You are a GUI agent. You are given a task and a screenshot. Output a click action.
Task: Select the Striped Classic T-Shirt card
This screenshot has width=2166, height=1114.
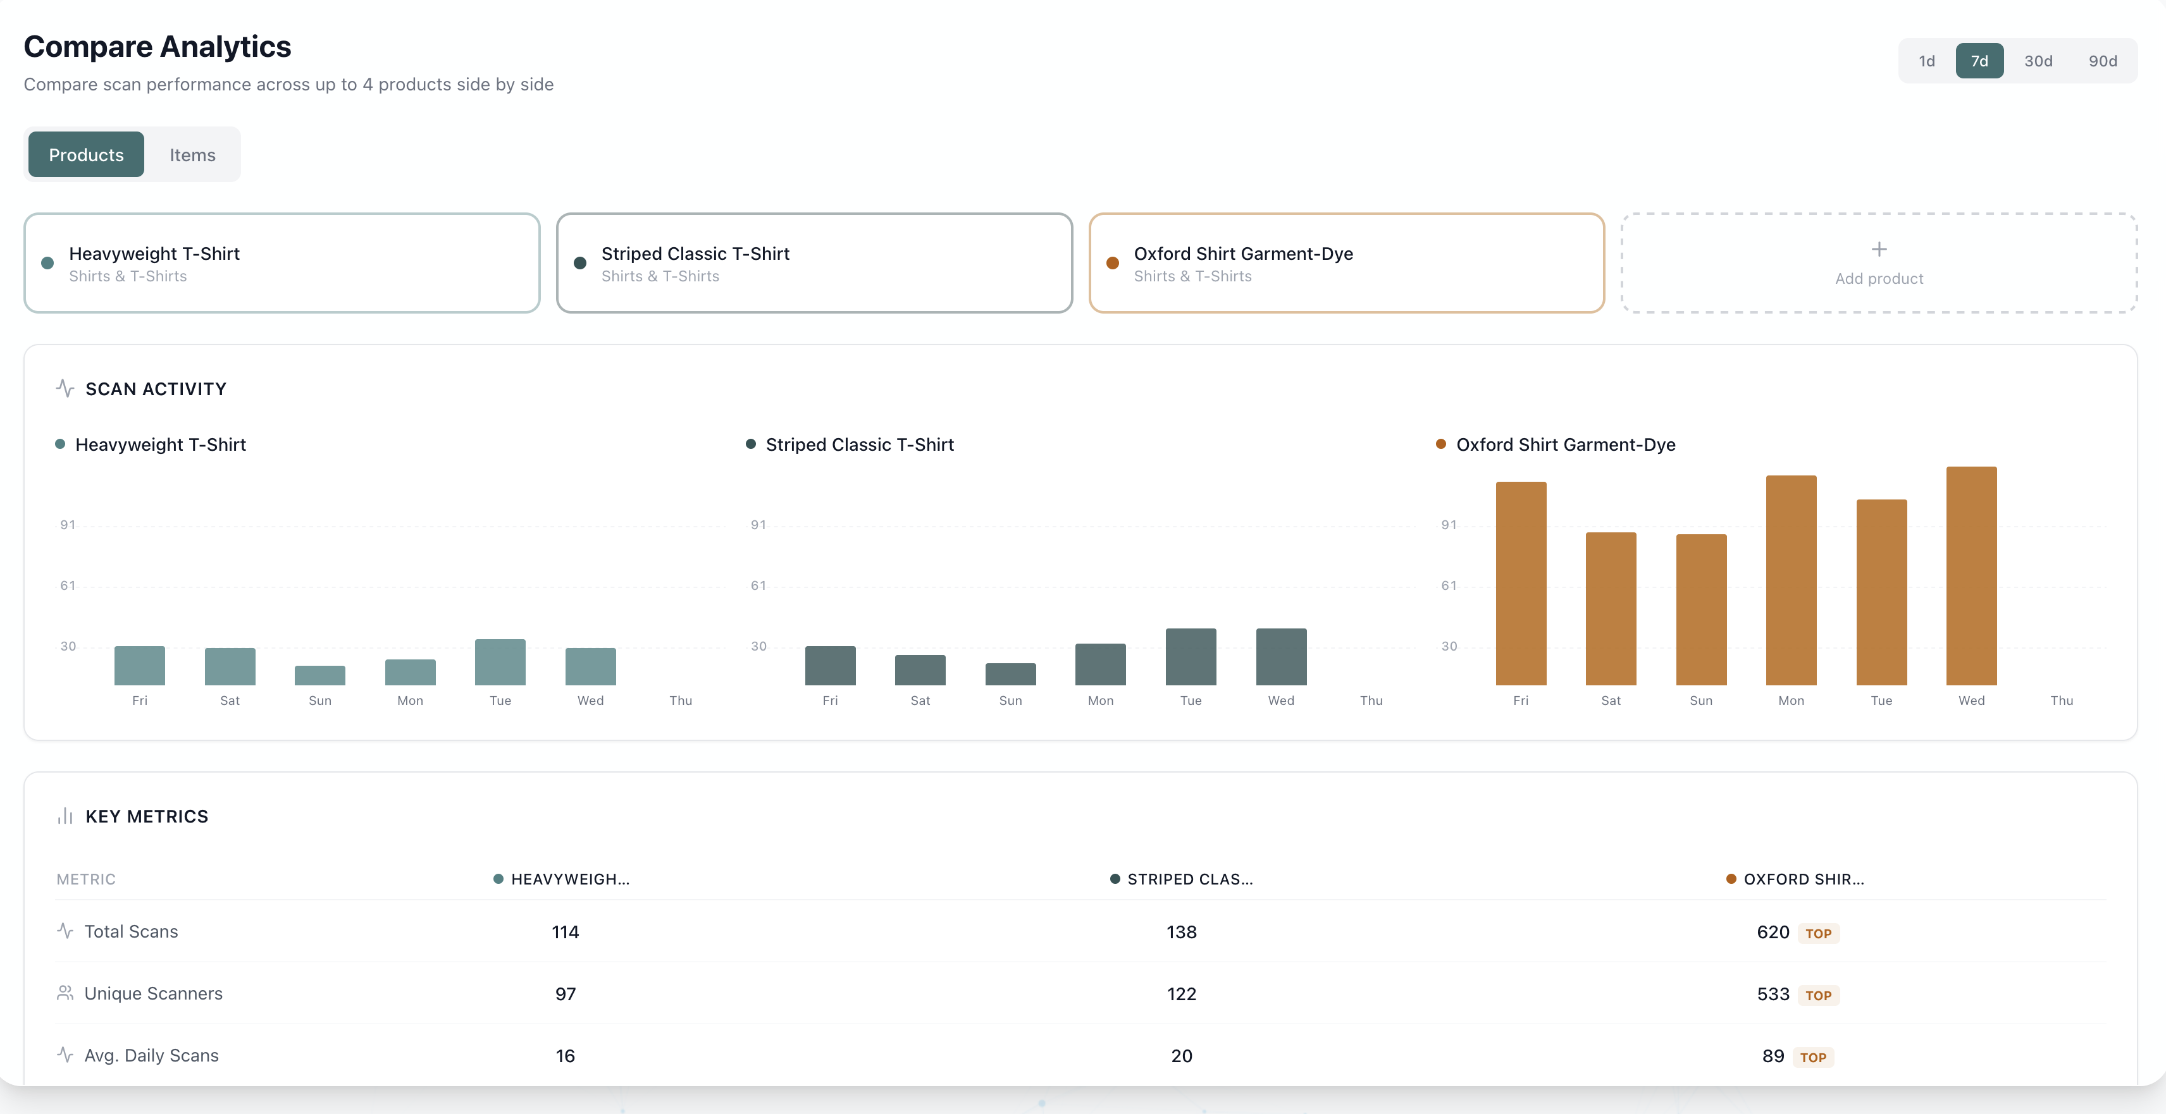[x=814, y=263]
